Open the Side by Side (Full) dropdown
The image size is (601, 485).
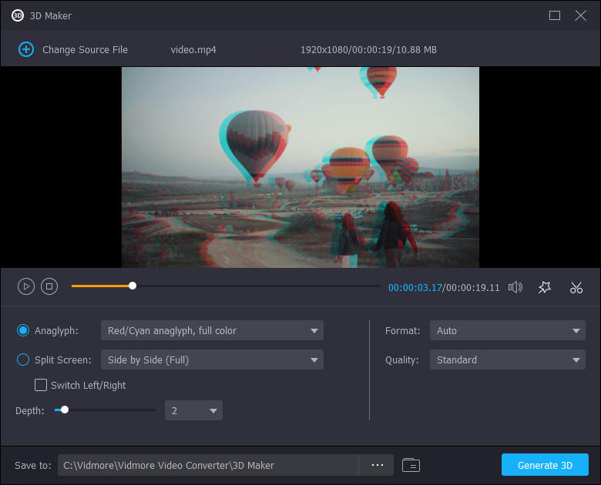pyautogui.click(x=212, y=360)
